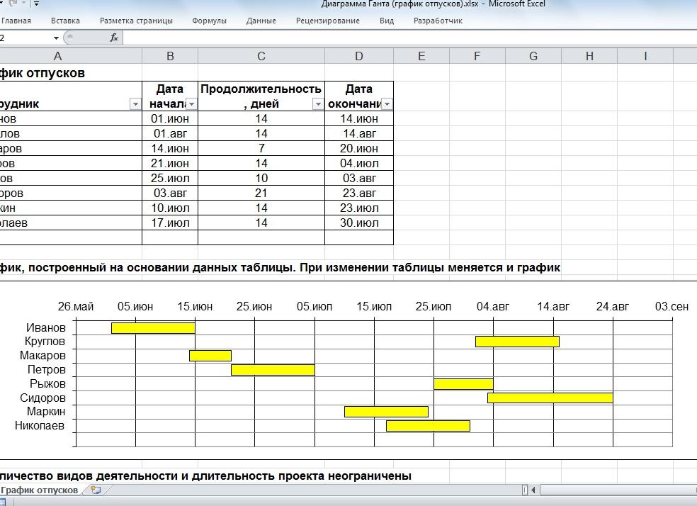The height and width of the screenshot is (506, 697).
Task: Click Иванов's yellow Gantt bar
Action: click(x=154, y=328)
